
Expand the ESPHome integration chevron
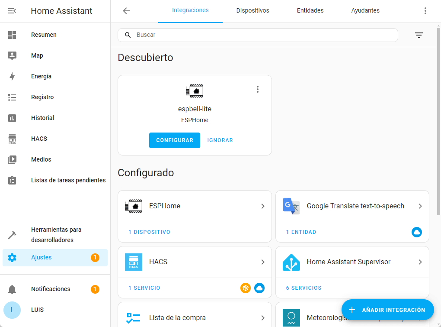tap(263, 206)
